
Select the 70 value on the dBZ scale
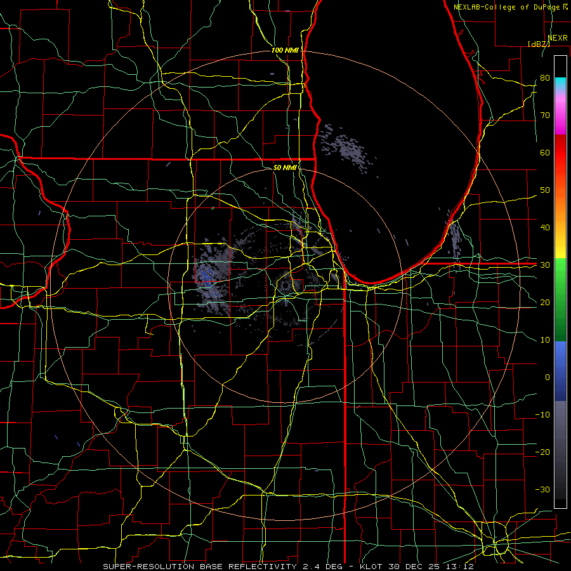pyautogui.click(x=545, y=115)
